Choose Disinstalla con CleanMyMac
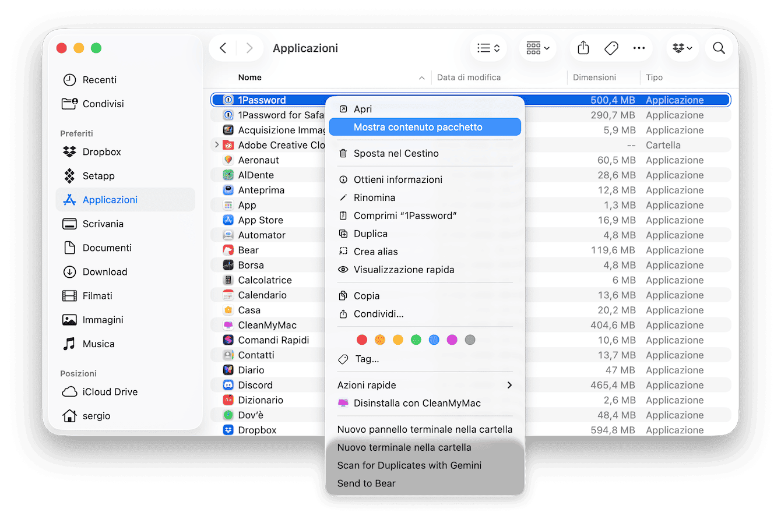 tap(425, 404)
